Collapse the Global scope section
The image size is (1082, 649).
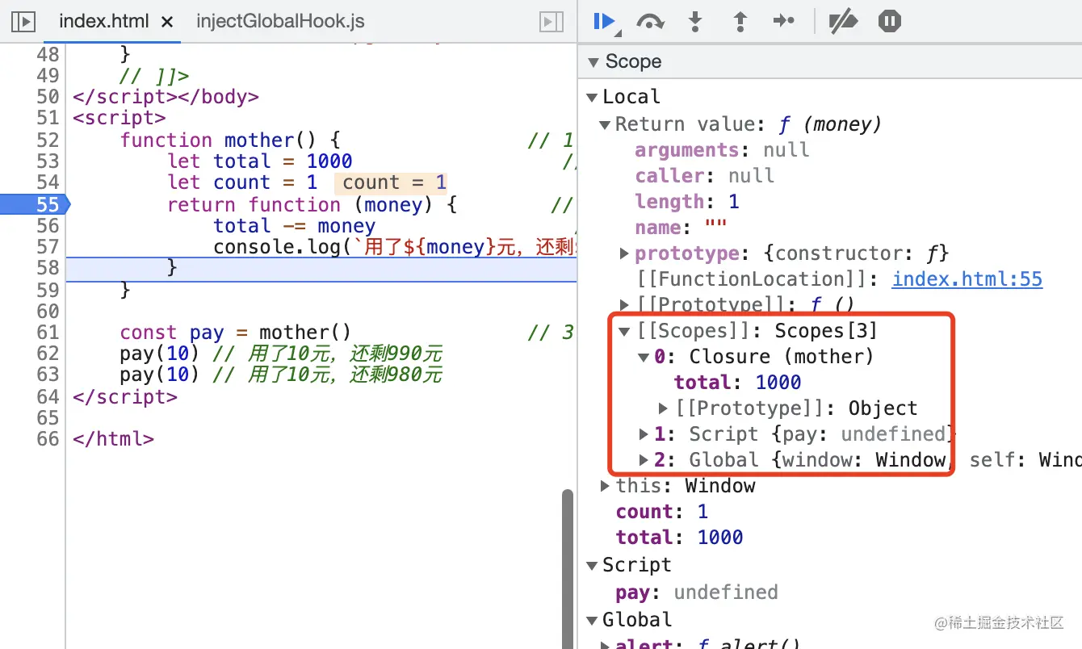(592, 620)
